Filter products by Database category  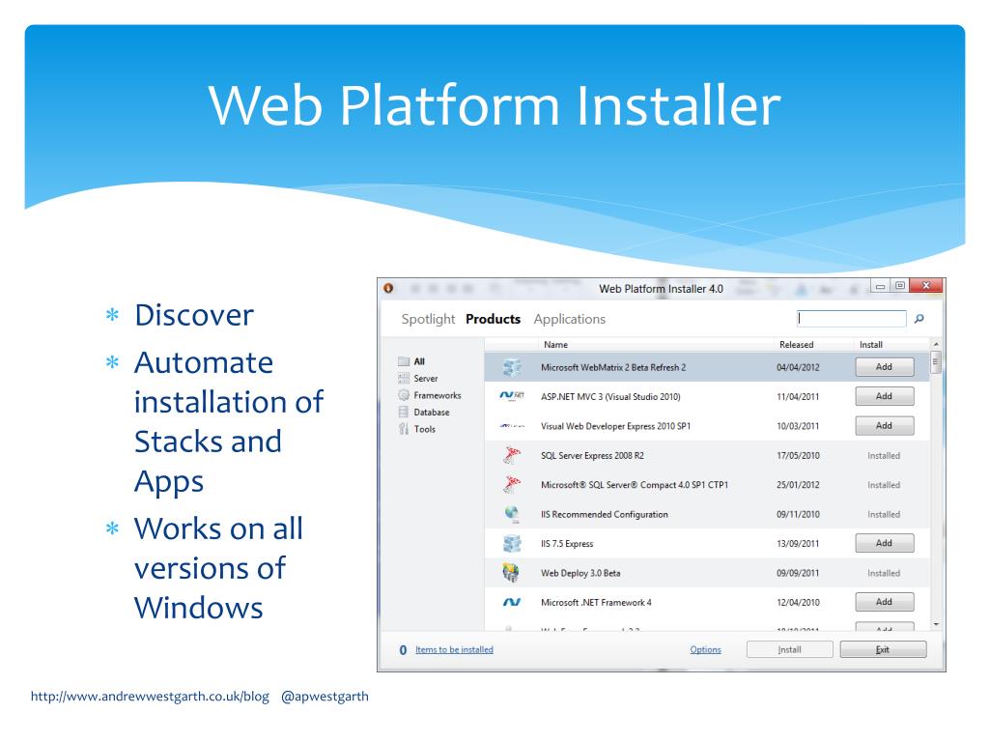click(x=432, y=412)
